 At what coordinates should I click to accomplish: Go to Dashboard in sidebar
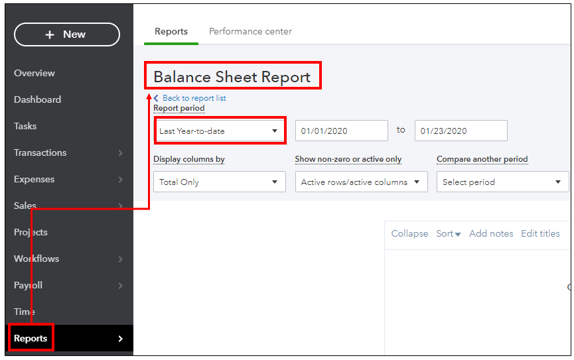point(37,99)
